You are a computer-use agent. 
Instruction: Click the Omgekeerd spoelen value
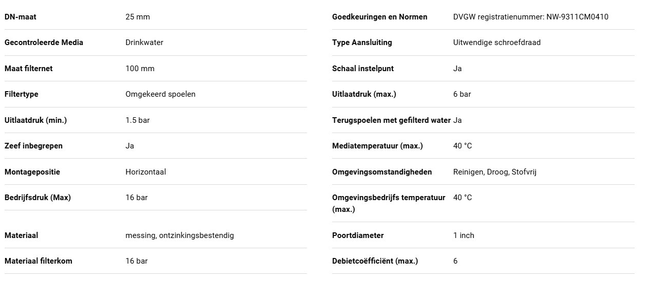point(160,94)
